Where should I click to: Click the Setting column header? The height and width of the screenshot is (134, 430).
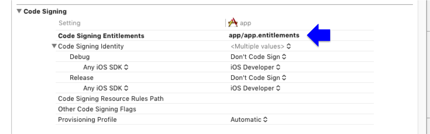[x=69, y=23]
